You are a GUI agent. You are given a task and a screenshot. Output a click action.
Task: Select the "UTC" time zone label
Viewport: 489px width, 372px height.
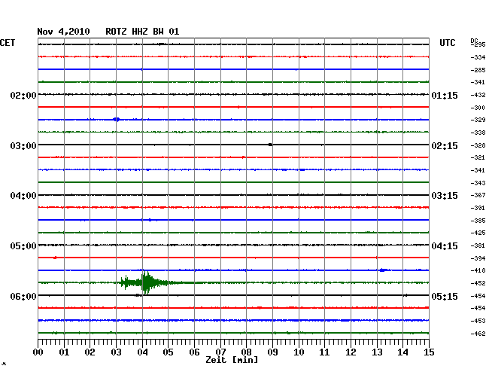tap(447, 43)
